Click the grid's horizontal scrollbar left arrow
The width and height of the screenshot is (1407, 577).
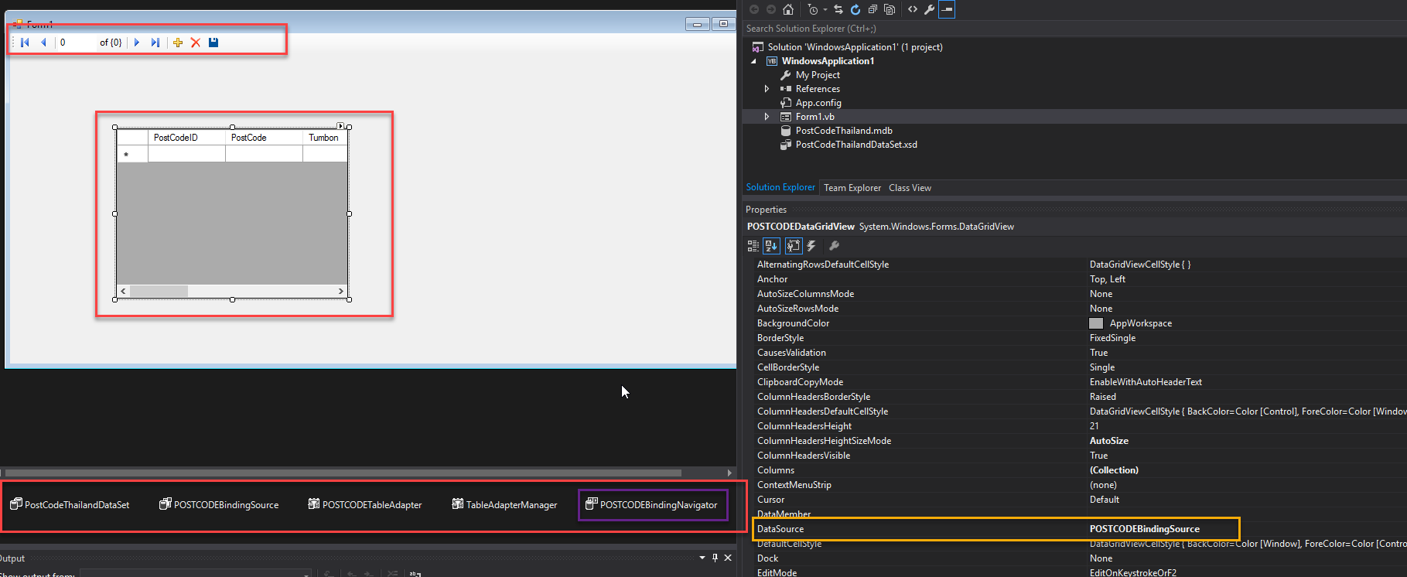coord(123,291)
